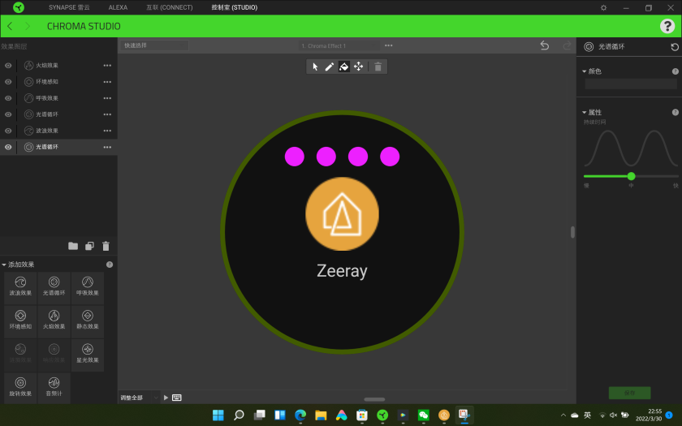Choose the paint bucket fill tool
This screenshot has width=682, height=426.
(344, 67)
